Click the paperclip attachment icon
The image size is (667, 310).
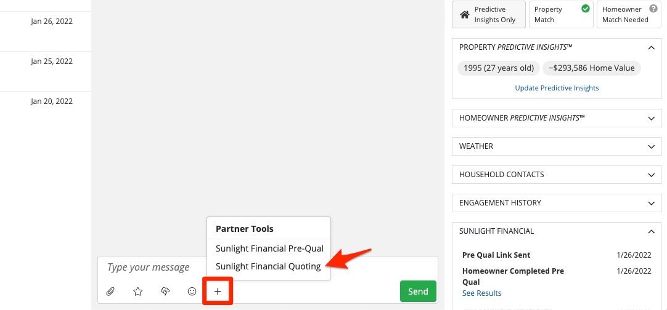111,292
